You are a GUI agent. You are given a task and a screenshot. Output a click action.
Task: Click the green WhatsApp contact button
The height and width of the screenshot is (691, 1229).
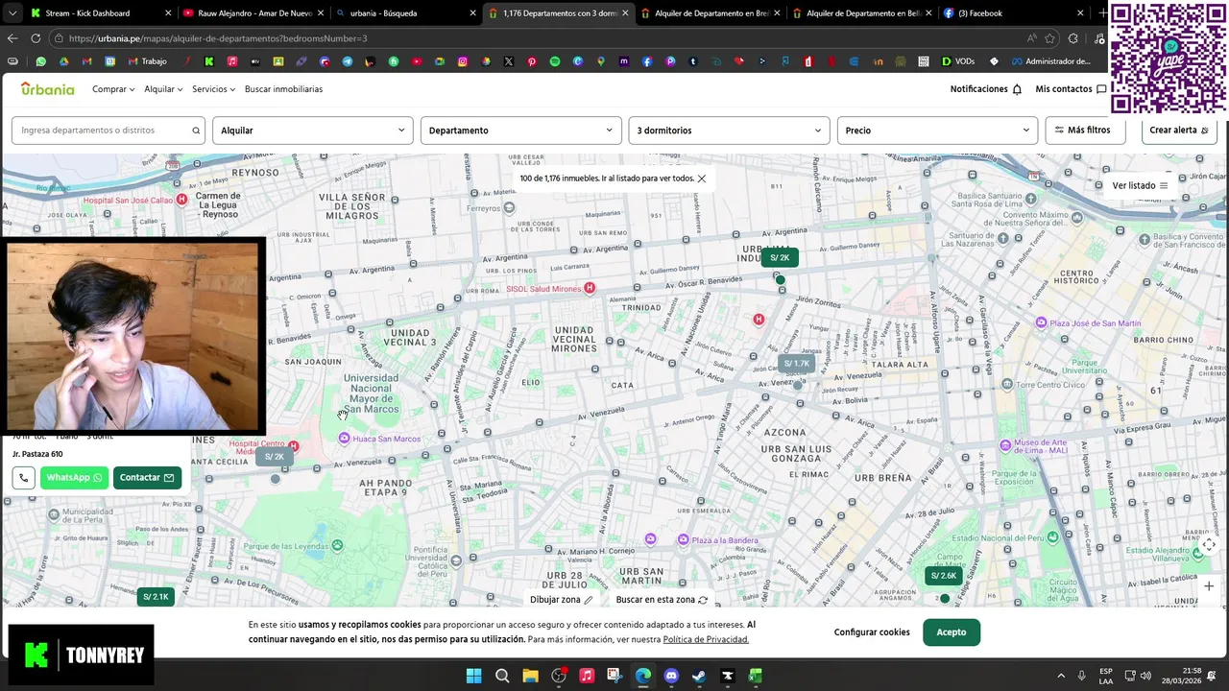[x=74, y=477]
